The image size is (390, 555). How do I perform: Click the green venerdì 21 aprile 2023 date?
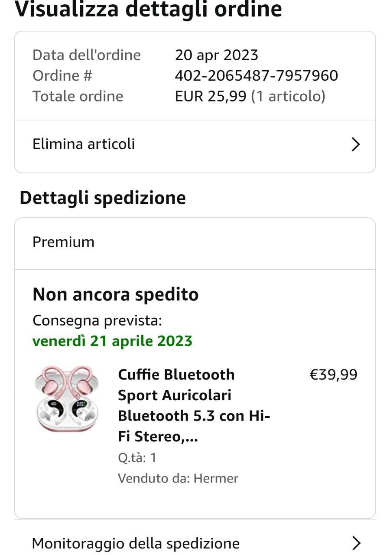click(x=112, y=341)
